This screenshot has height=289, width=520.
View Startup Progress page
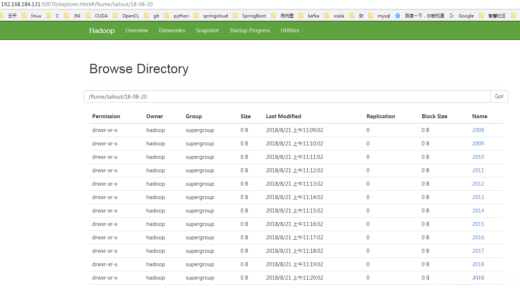250,30
